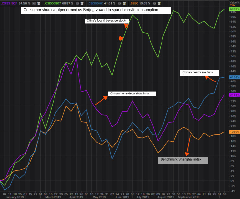
Task: Click trash icon next to .CSI300HC
Action: 124,3
